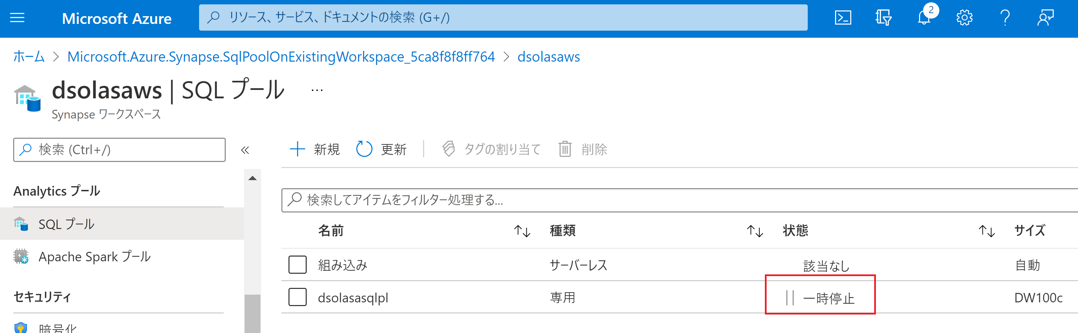Click the 更新 refresh icon
This screenshot has height=333, width=1078.
pyautogui.click(x=364, y=149)
